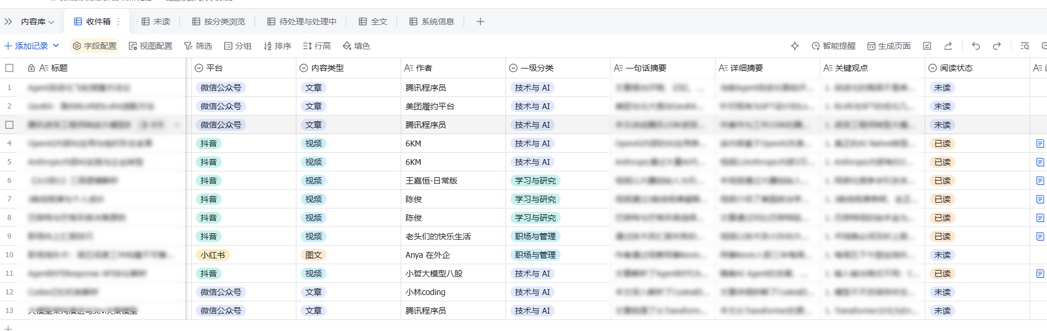Open the 待处理与处理中 view tab

(x=302, y=21)
